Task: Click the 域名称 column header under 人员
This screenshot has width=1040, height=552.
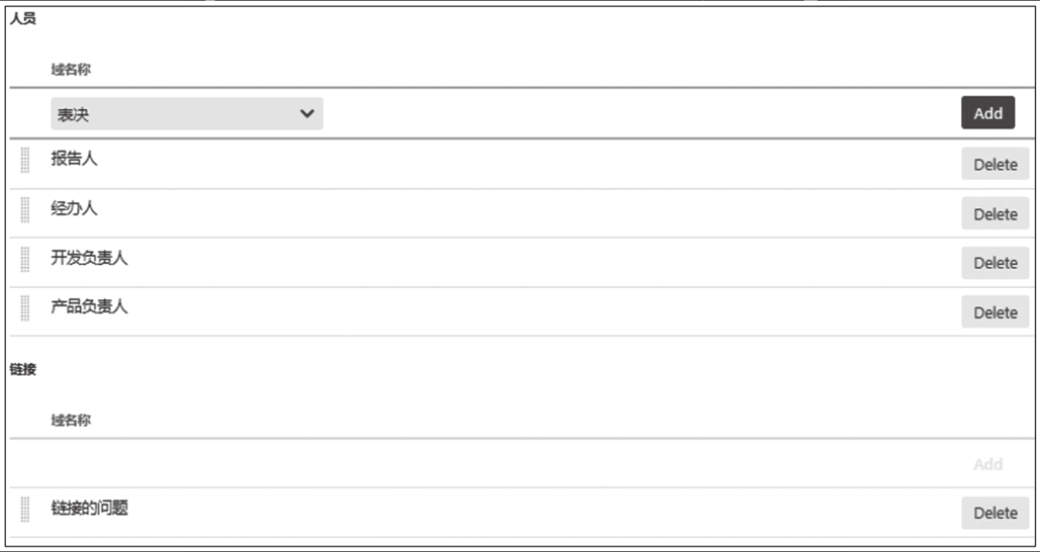Action: 71,70
